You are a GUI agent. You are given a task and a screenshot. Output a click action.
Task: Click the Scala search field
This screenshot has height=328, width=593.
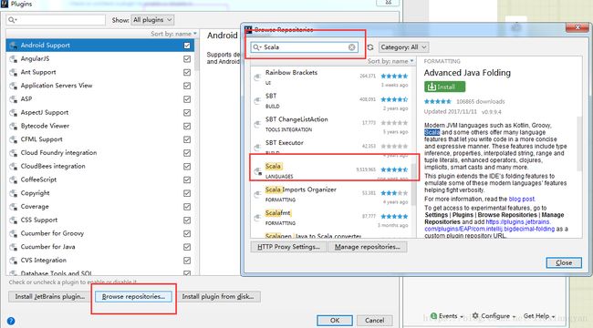304,47
